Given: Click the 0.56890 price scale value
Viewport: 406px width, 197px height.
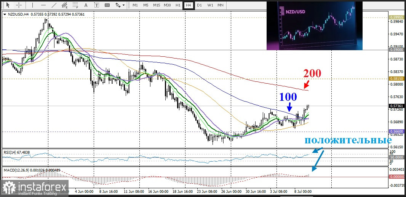Looking at the screenshot, I should (396, 122).
